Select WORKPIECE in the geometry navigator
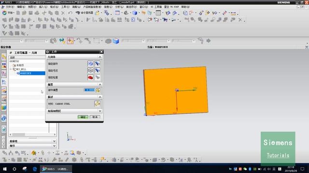The height and width of the screenshot is (173, 309). pyautogui.click(x=26, y=73)
